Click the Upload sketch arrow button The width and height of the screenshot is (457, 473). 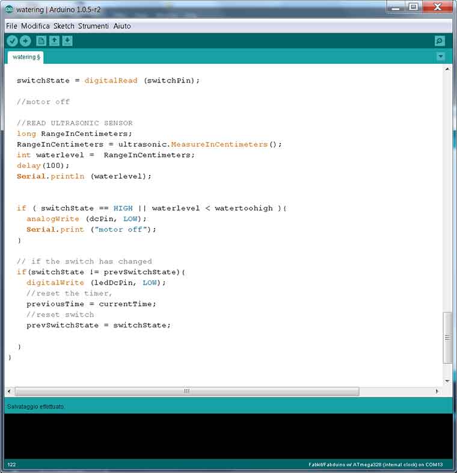click(25, 41)
